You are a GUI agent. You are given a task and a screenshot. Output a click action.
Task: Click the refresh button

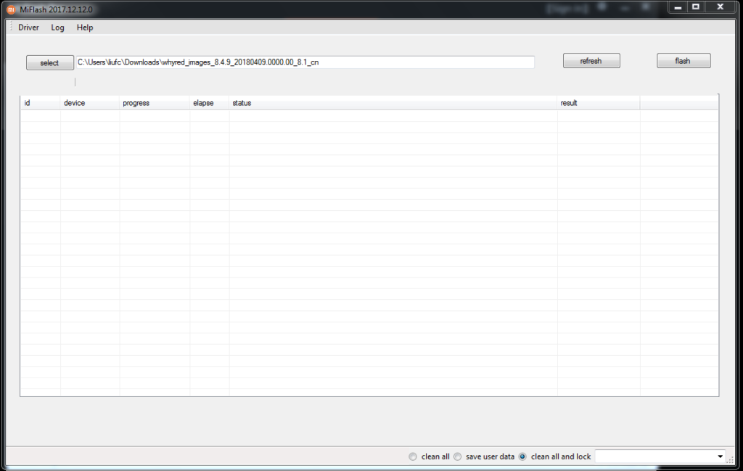click(x=591, y=61)
